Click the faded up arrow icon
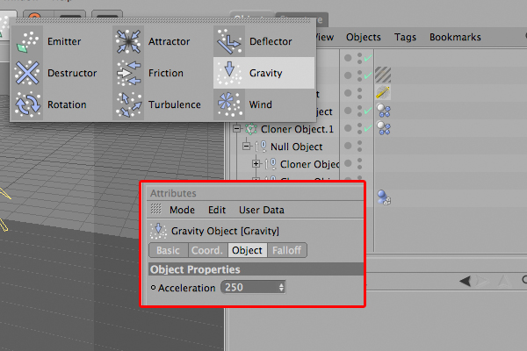 coord(504,281)
